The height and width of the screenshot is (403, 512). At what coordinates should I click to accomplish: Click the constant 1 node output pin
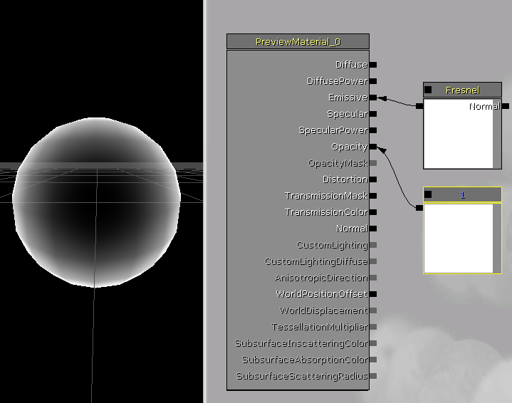click(419, 208)
